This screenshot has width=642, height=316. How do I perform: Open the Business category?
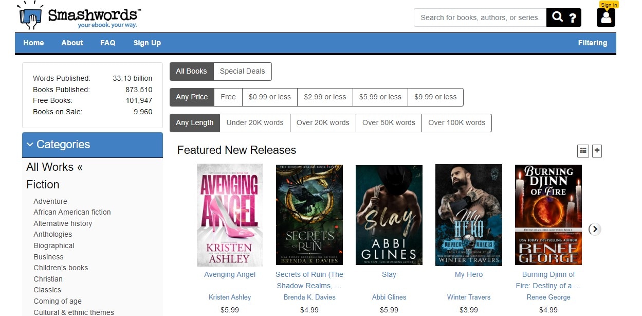pyautogui.click(x=48, y=257)
